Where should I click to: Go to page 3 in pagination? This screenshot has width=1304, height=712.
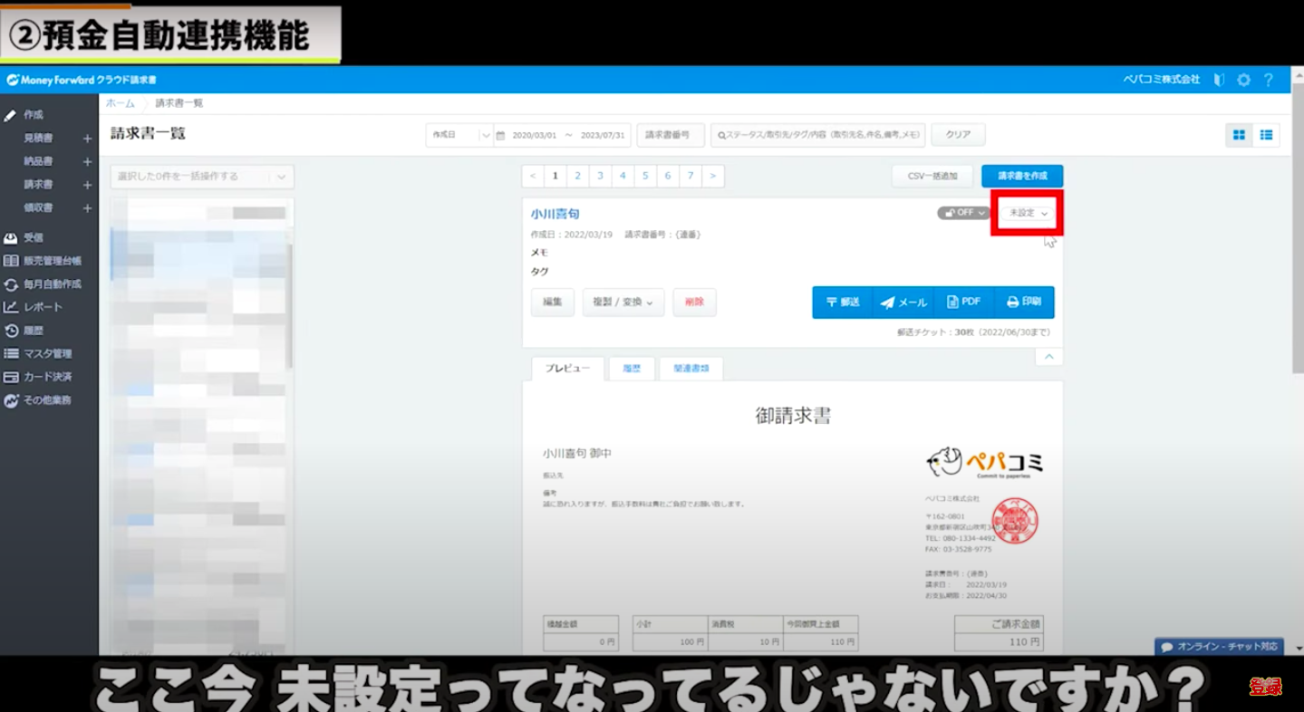click(x=600, y=176)
